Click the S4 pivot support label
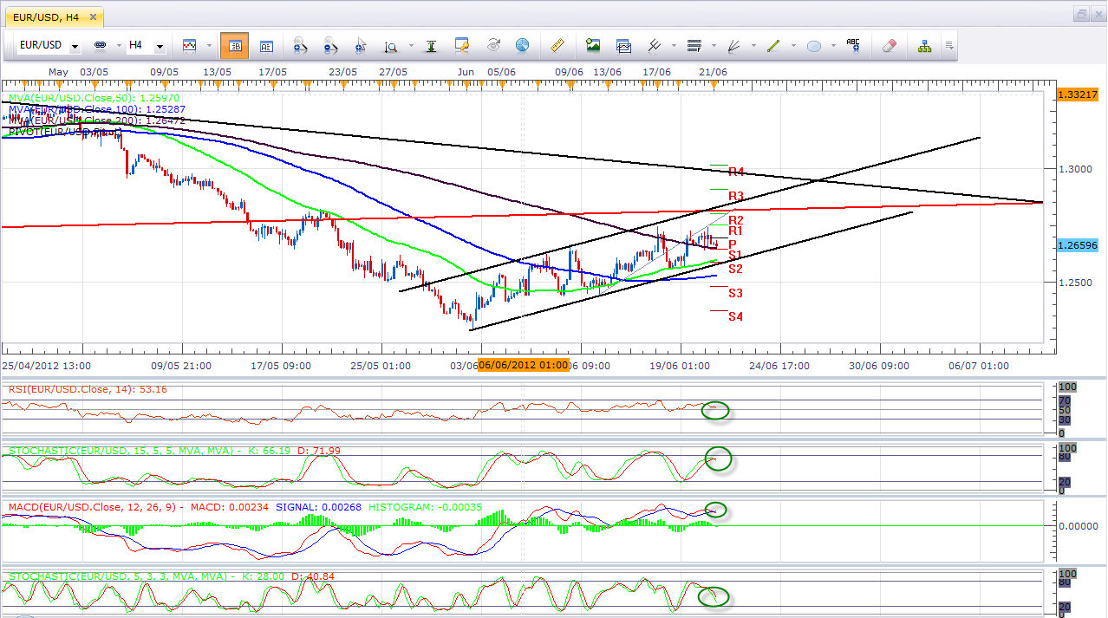1108x618 pixels. click(735, 317)
